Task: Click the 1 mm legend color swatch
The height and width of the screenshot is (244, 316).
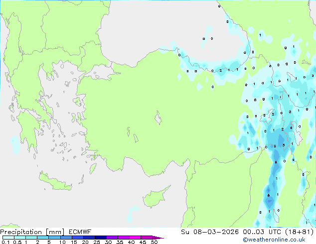Action: coord(31,238)
